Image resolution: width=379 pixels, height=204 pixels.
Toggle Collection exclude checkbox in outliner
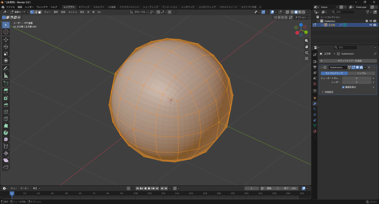click(367, 21)
